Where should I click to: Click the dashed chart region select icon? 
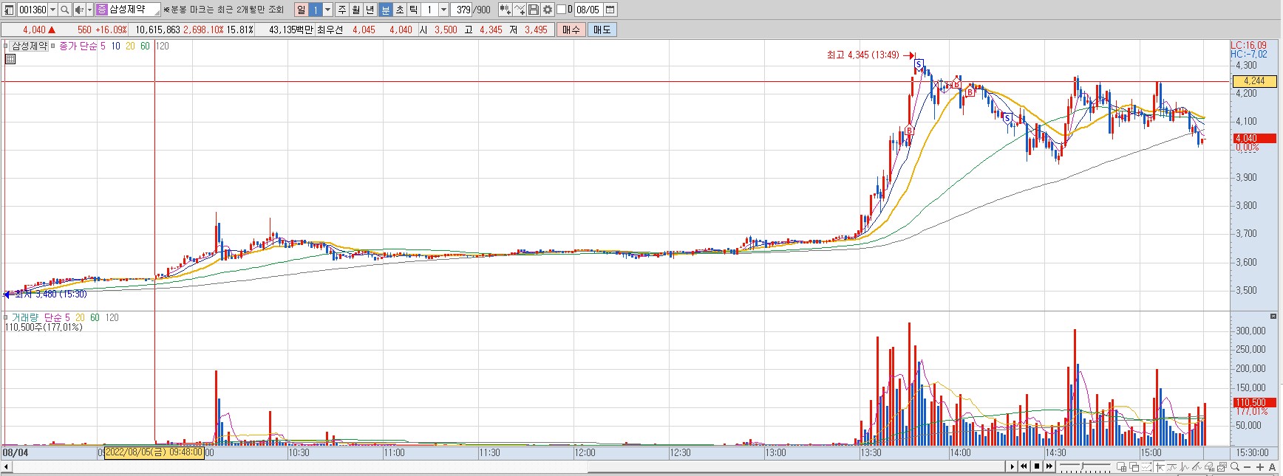pos(1147,466)
